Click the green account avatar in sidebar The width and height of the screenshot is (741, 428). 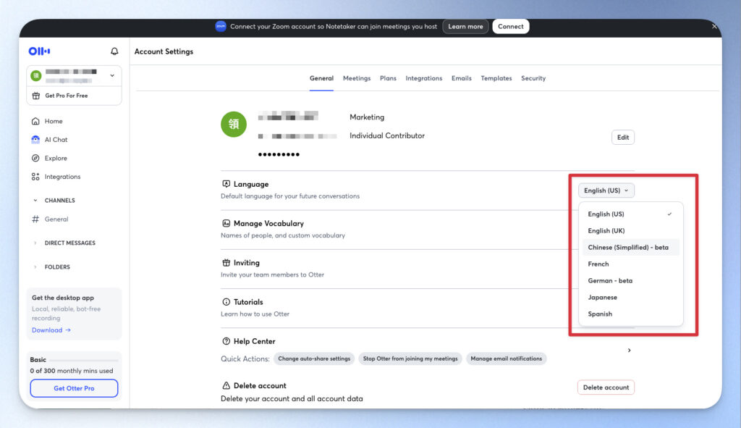coord(36,75)
